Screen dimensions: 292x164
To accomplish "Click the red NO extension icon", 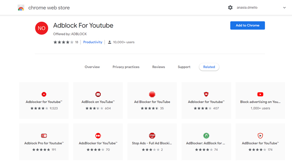I will pos(42,28).
